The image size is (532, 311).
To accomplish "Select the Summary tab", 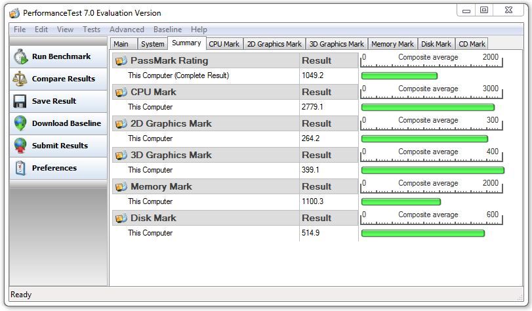I will tap(186, 43).
